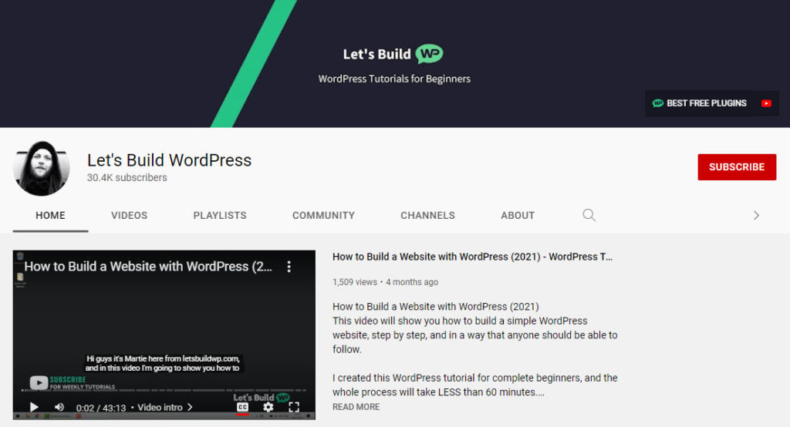This screenshot has height=427, width=790.
Task: Search the channel with magnifier icon
Action: pos(589,215)
